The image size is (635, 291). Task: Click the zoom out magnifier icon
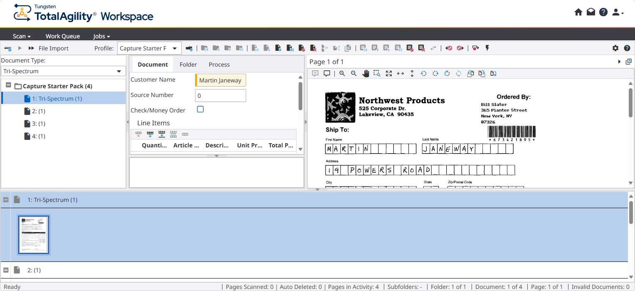pyautogui.click(x=354, y=73)
